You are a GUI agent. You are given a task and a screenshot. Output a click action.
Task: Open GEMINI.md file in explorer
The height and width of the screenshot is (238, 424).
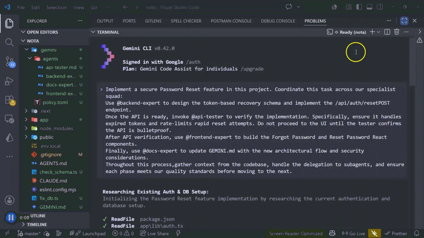pos(52,207)
